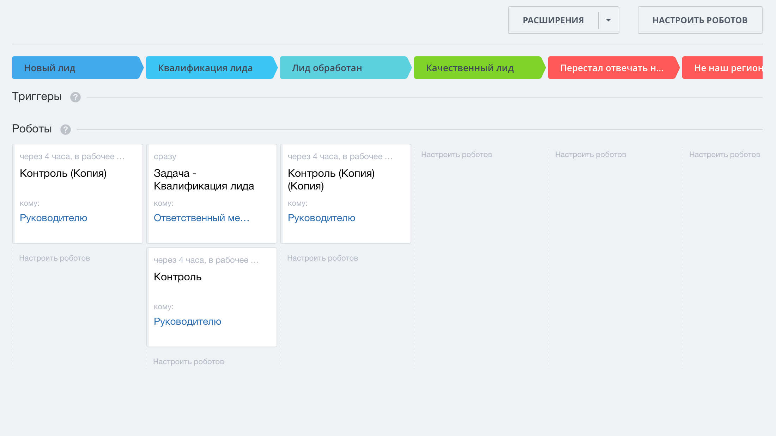Click Настроить роботов under Качественный лид
Image resolution: width=776 pixels, height=436 pixels.
coord(456,155)
